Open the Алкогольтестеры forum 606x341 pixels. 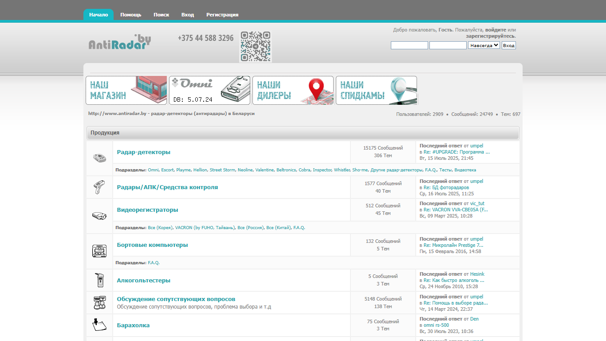pos(144,280)
